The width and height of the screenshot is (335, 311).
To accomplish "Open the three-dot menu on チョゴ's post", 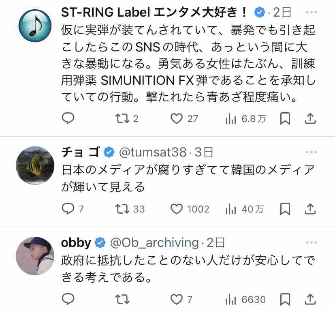I will click(x=311, y=152).
